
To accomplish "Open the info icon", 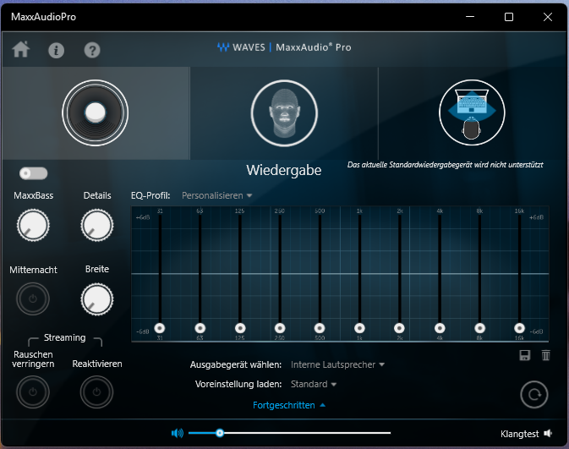I will pos(57,50).
